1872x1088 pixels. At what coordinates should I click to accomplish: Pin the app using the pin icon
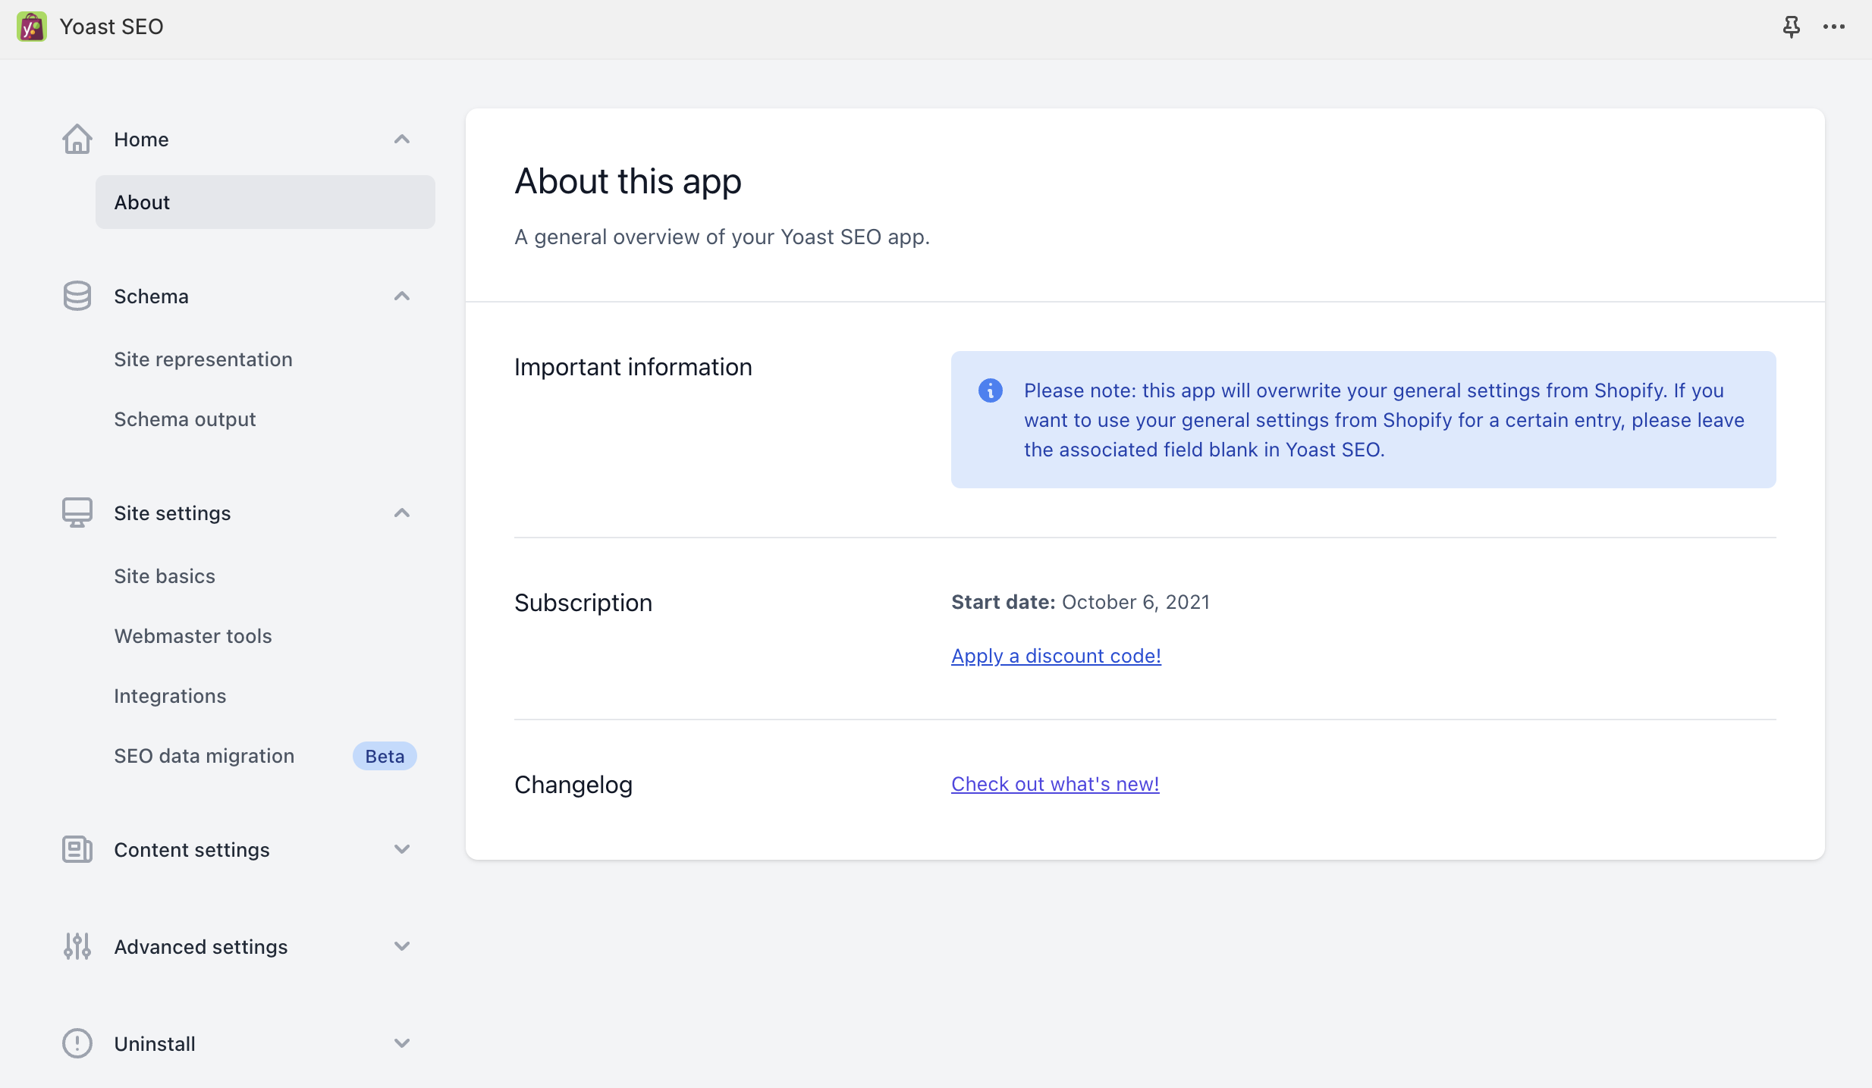click(x=1791, y=27)
